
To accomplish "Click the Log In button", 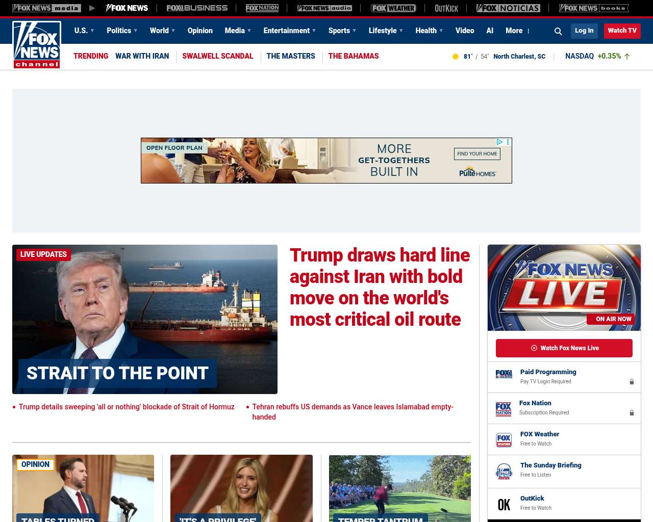I will (x=584, y=31).
